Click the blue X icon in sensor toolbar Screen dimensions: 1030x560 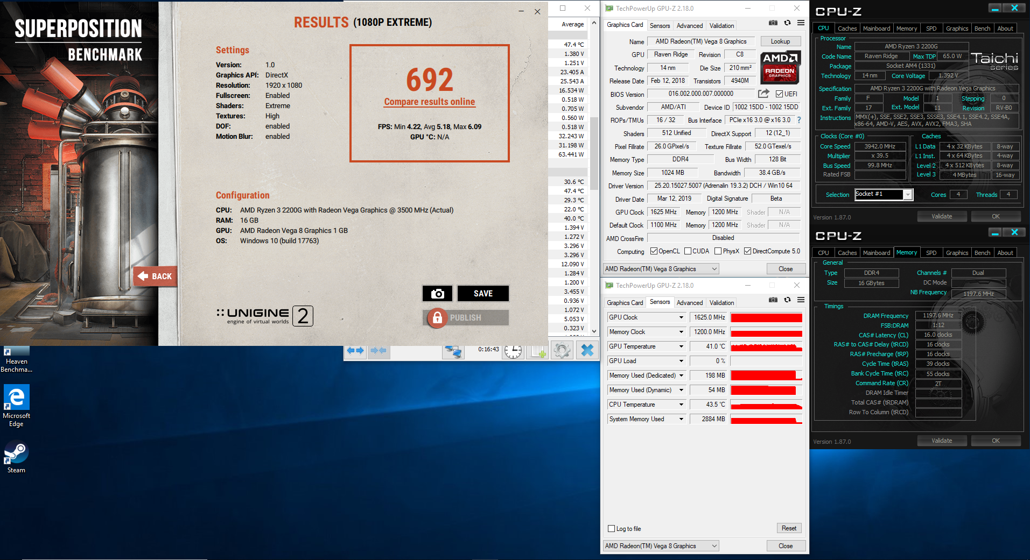tap(587, 351)
